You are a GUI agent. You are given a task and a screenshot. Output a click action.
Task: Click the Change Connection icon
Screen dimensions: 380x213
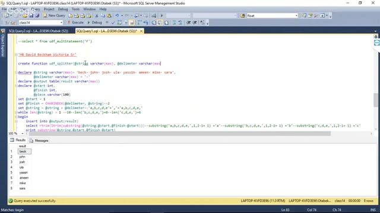(13, 22)
